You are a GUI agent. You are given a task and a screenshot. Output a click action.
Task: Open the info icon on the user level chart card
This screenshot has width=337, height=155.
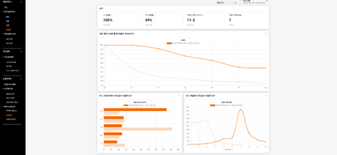click(266, 96)
